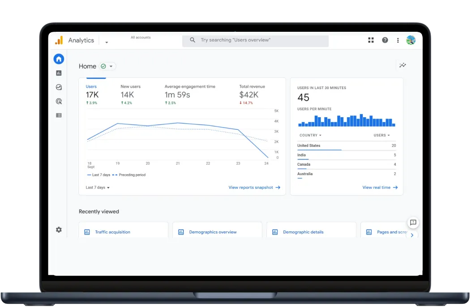This screenshot has height=307, width=471.
Task: Open Pages and screens recently viewed card
Action: click(x=385, y=230)
